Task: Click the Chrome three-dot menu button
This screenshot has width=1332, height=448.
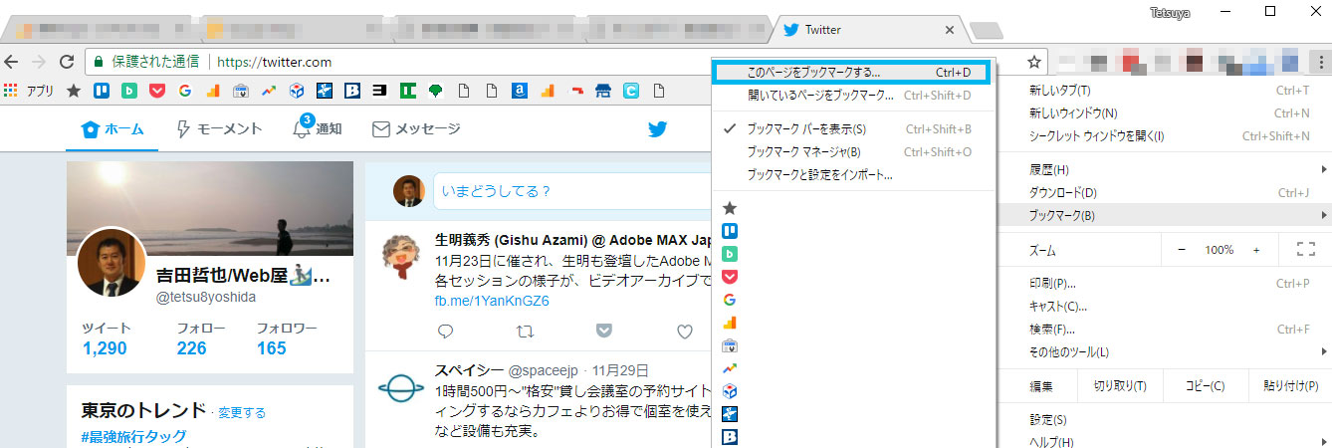Action: [x=1319, y=62]
